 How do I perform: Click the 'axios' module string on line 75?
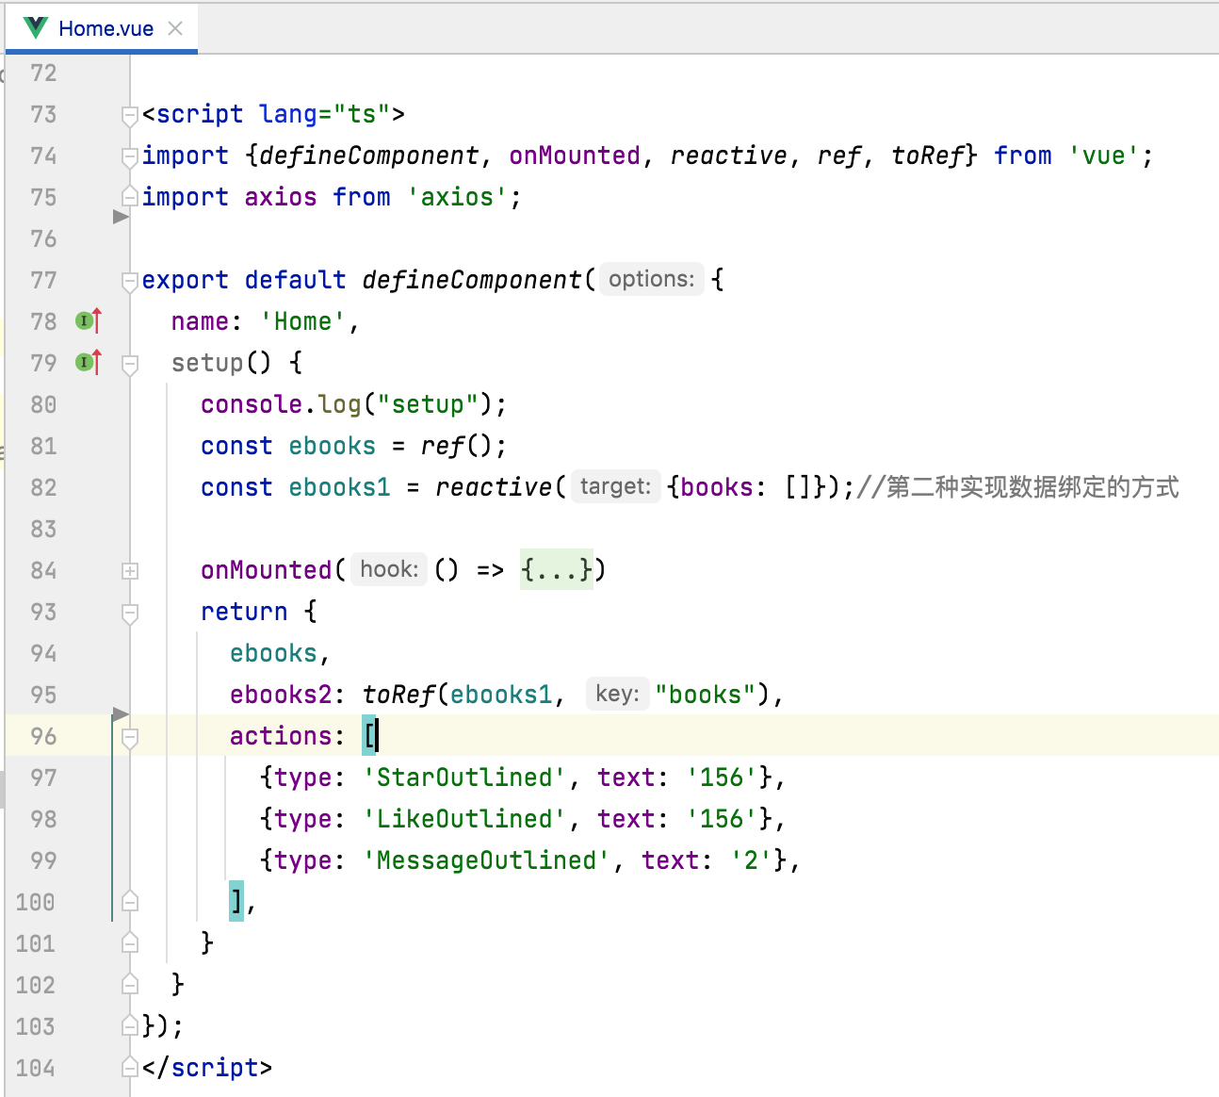[457, 197]
